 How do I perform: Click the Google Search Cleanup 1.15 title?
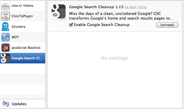pyautogui.click(x=96, y=7)
